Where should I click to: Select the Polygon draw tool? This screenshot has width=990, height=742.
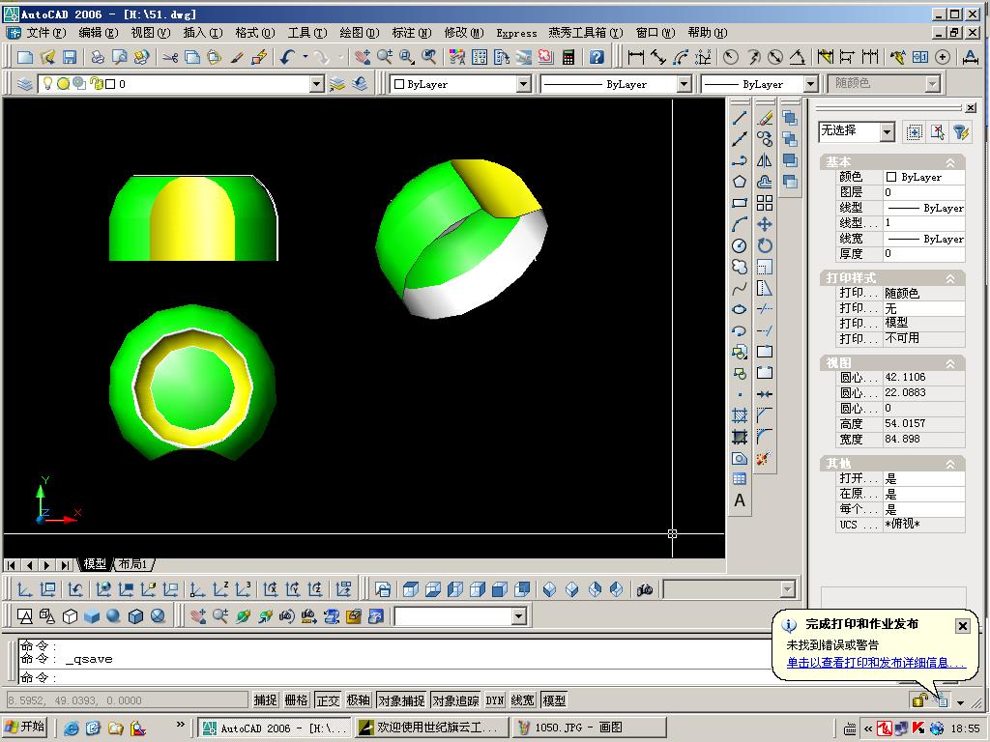[740, 182]
